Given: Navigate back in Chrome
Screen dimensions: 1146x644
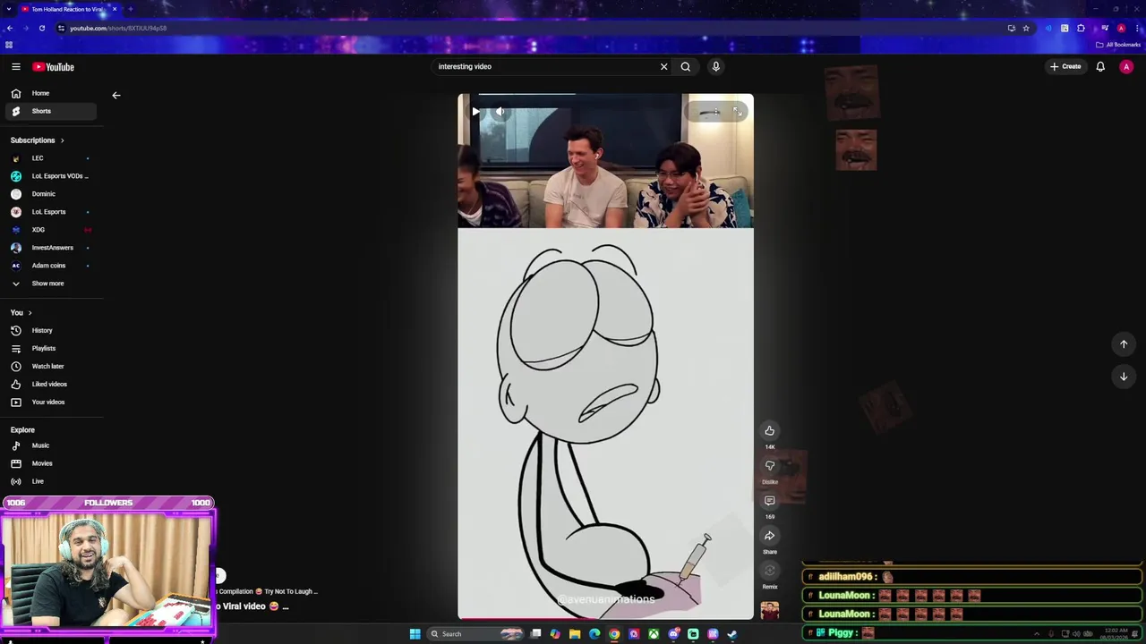Looking at the screenshot, I should click(x=9, y=28).
